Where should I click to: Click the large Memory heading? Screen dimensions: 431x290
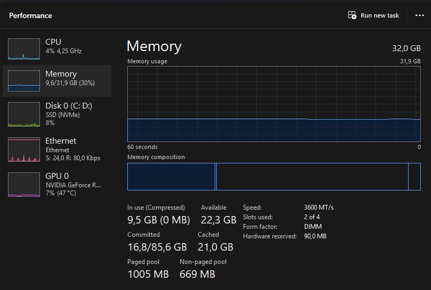tap(154, 46)
